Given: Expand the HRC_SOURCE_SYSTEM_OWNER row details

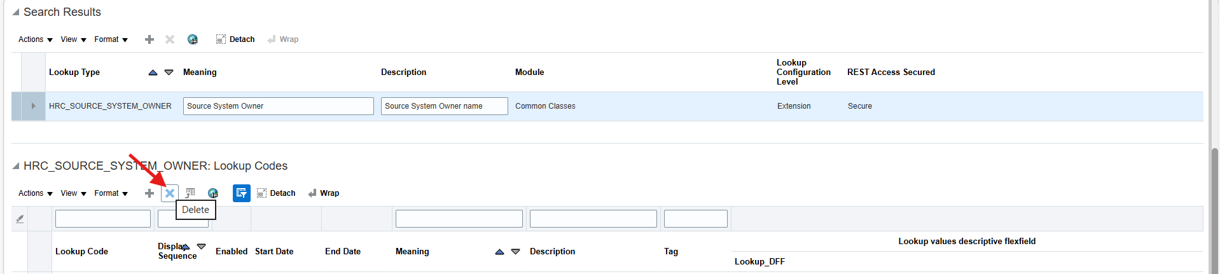Looking at the screenshot, I should 33,106.
